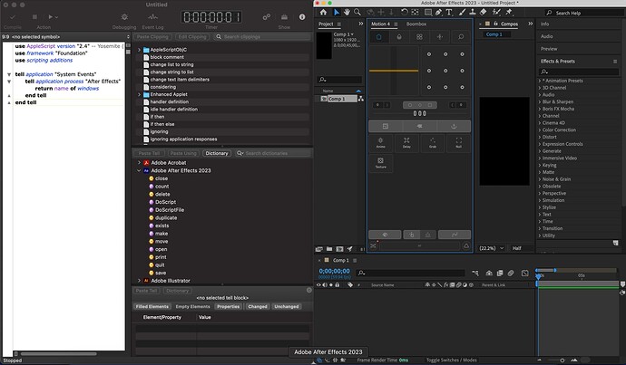Viewport: 626px width, 365px height.
Task: Expand the Color Correction effects category
Action: (540, 130)
